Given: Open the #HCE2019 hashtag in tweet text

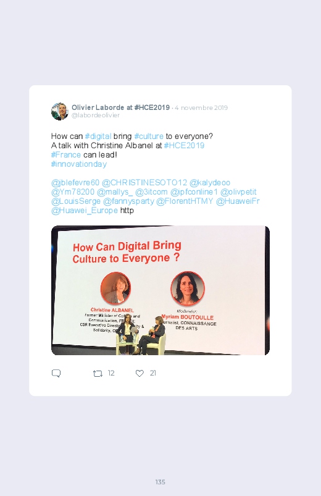Looking at the screenshot, I should [x=184, y=145].
